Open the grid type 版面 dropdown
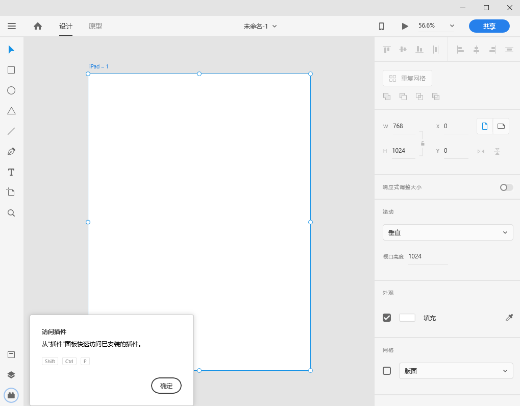 point(456,371)
